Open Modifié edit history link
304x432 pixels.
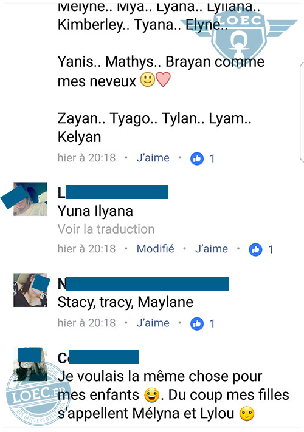156,249
